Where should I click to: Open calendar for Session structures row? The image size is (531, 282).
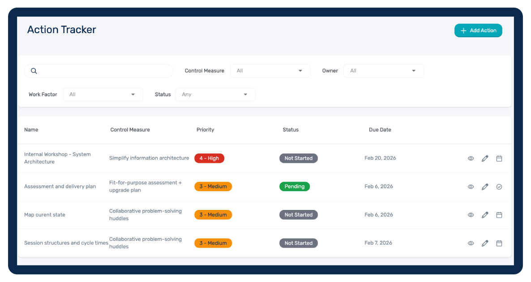[499, 243]
